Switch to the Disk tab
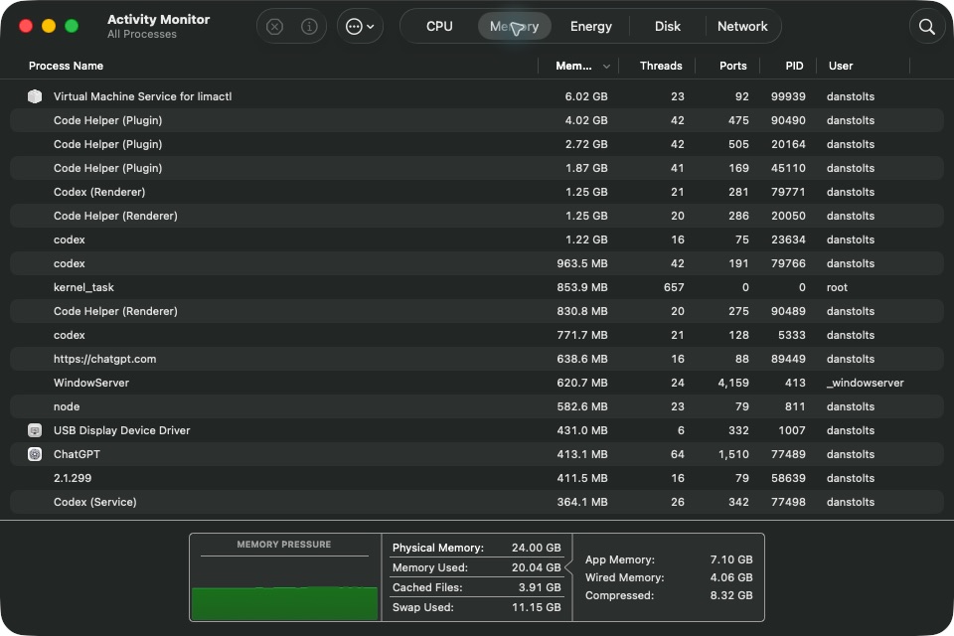The image size is (954, 636). click(668, 26)
